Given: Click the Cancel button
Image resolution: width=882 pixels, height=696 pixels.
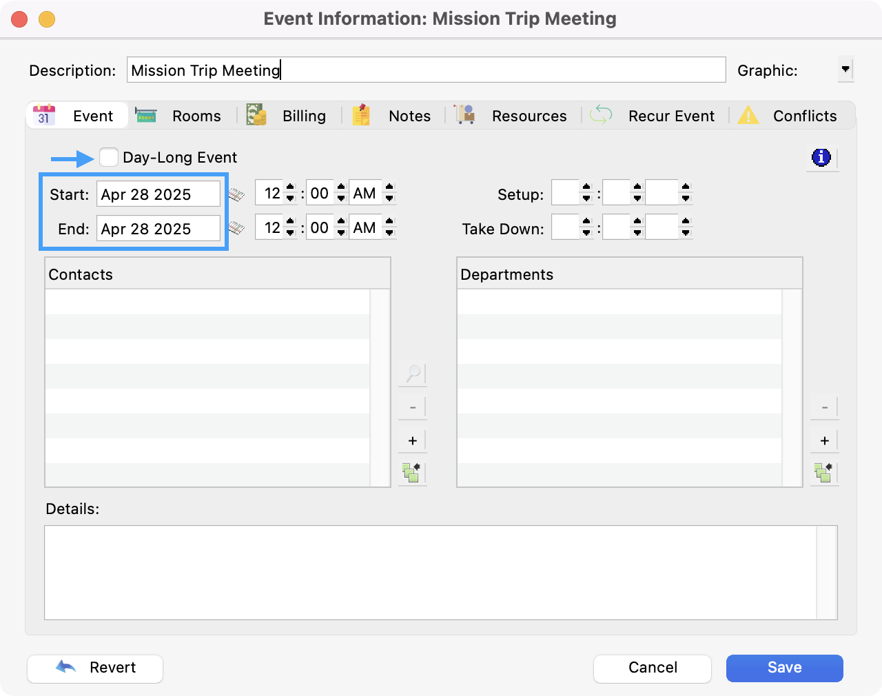Looking at the screenshot, I should click(652, 668).
